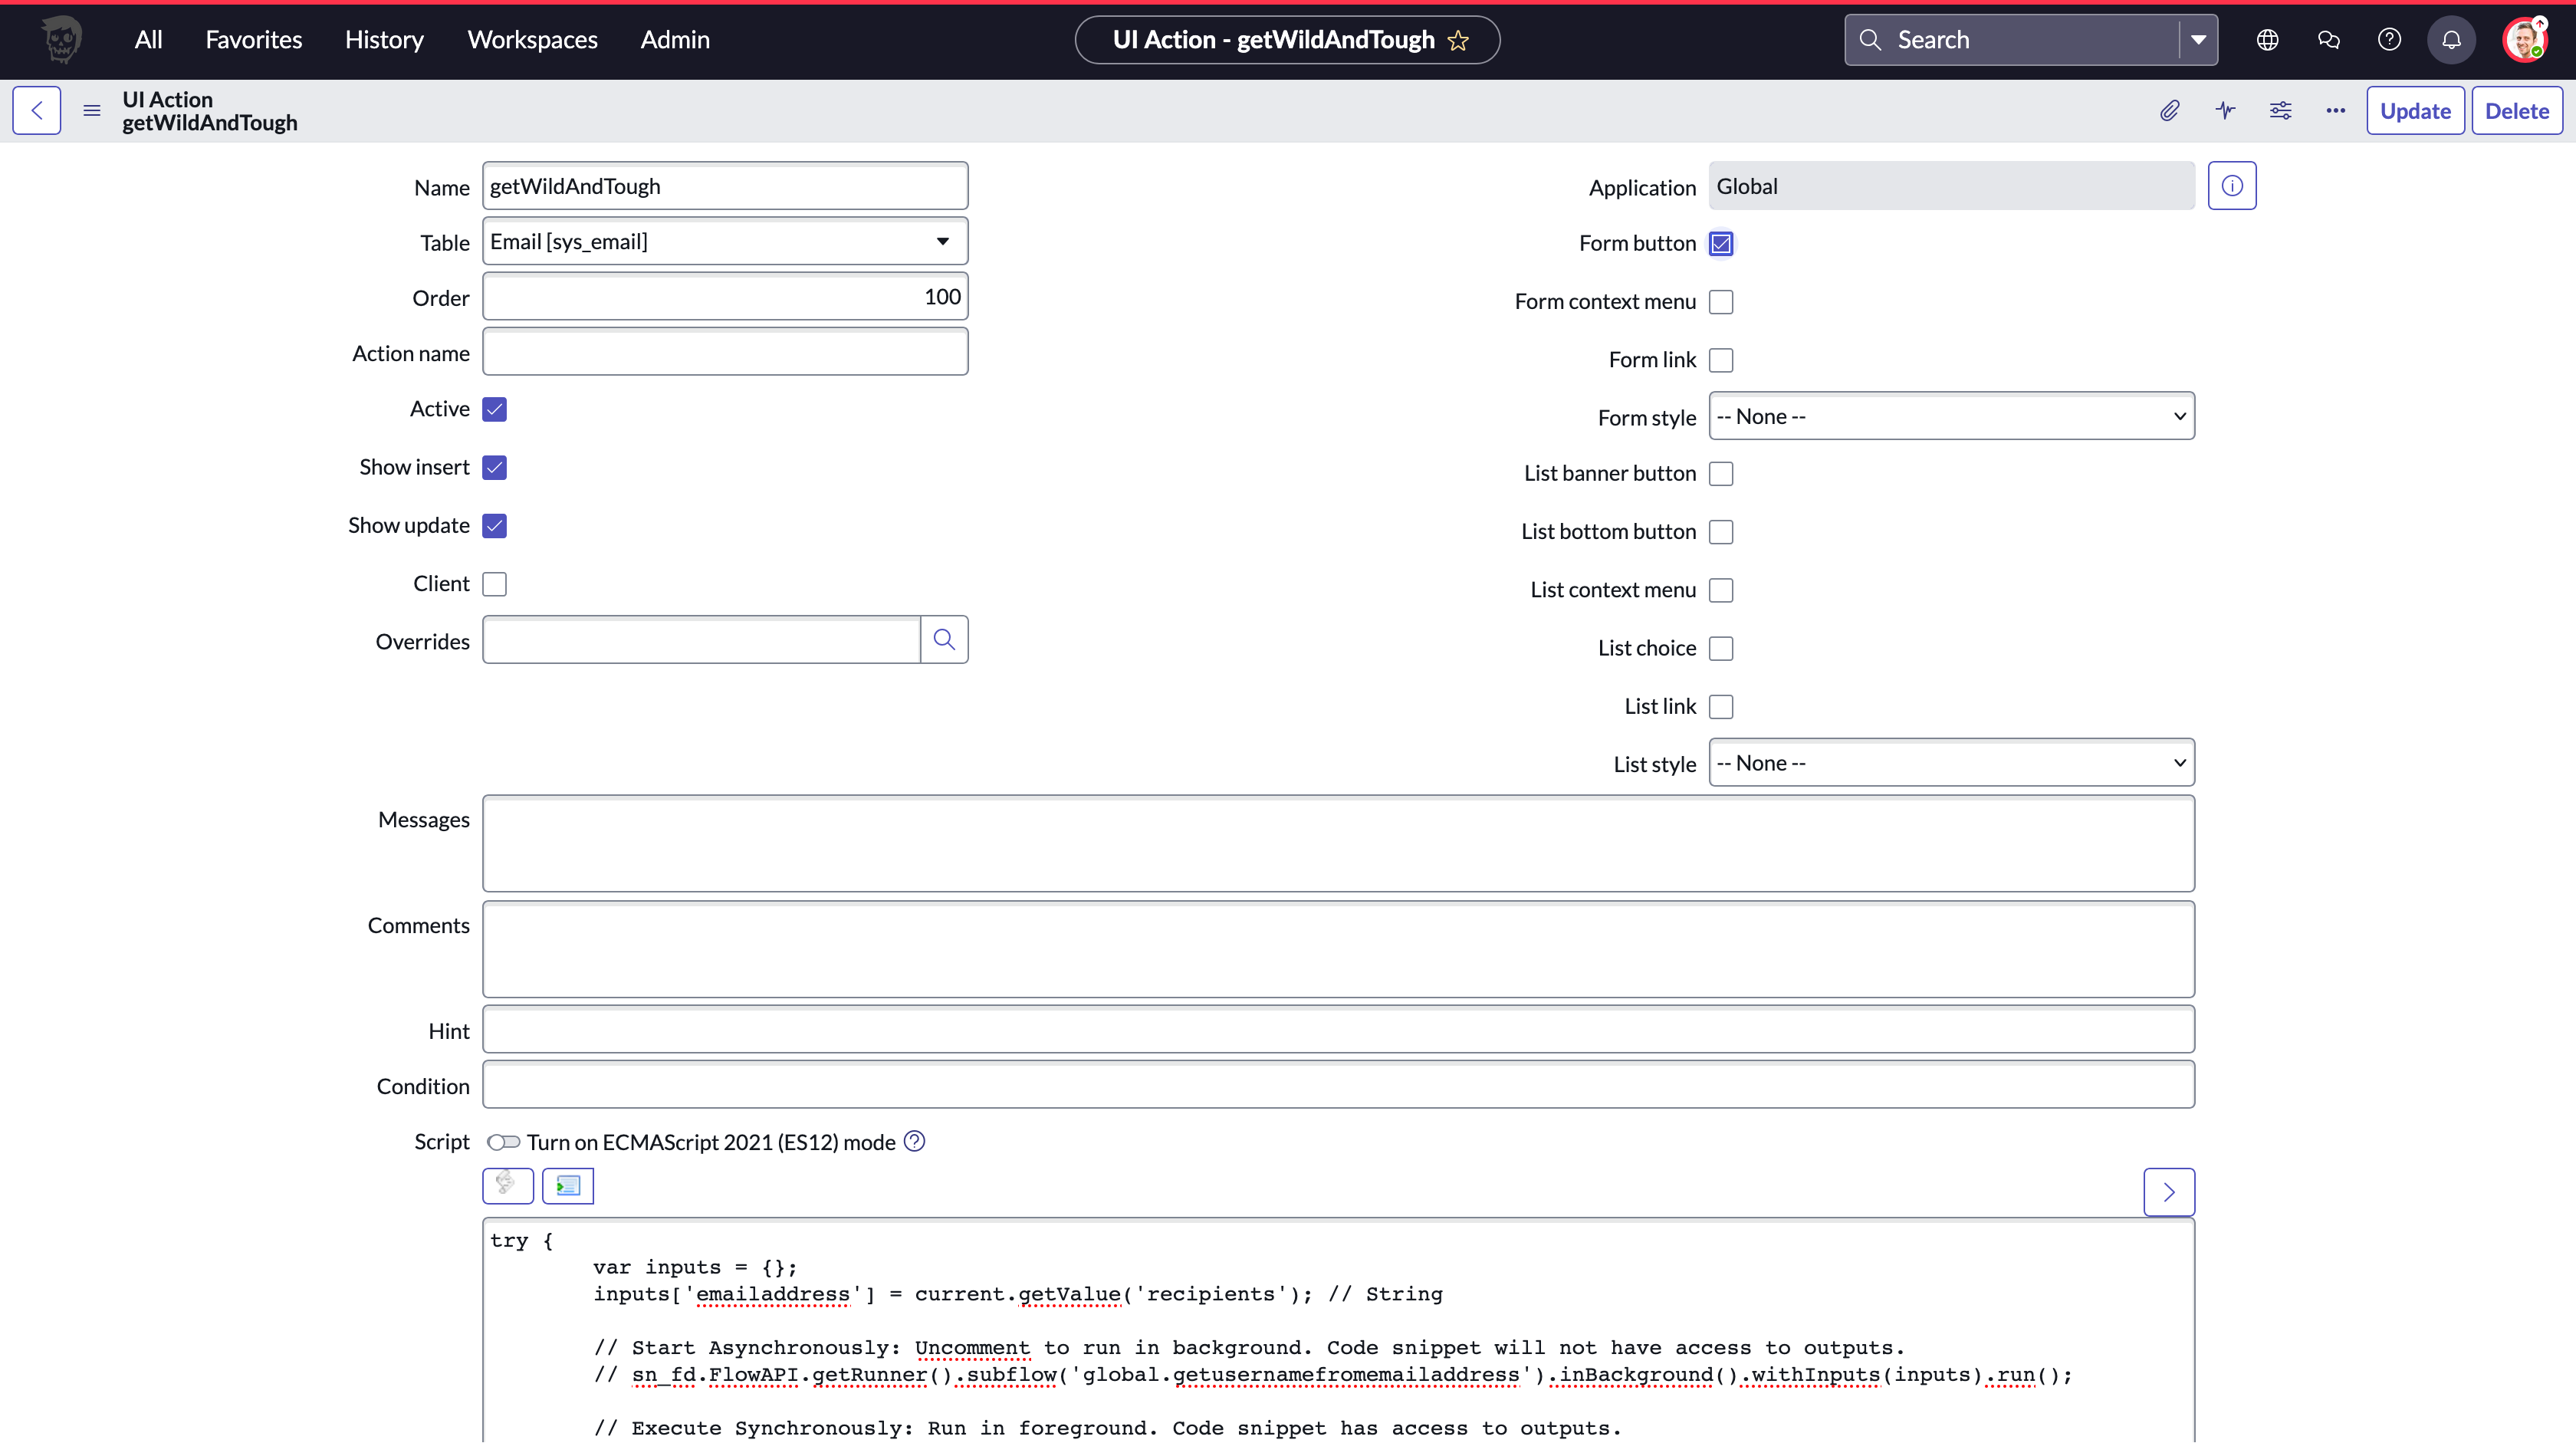Expand the Form style dropdown
This screenshot has height=1443, width=2576.
pos(1951,417)
